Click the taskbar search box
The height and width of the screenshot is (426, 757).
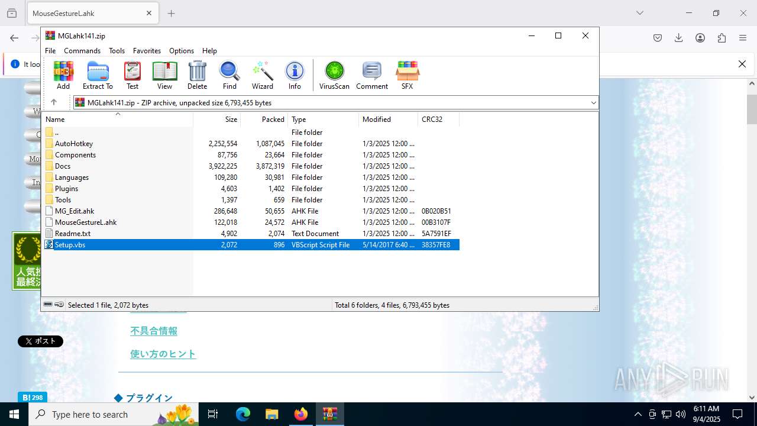click(x=114, y=414)
